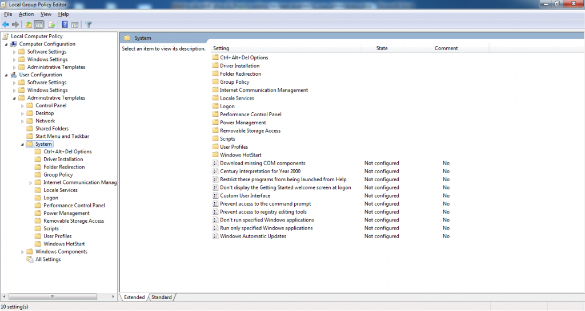This screenshot has width=585, height=311.
Task: Click the Up One Level folder icon
Action: point(29,24)
